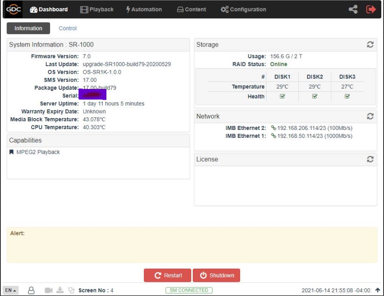Refresh the License panel

tap(370, 159)
